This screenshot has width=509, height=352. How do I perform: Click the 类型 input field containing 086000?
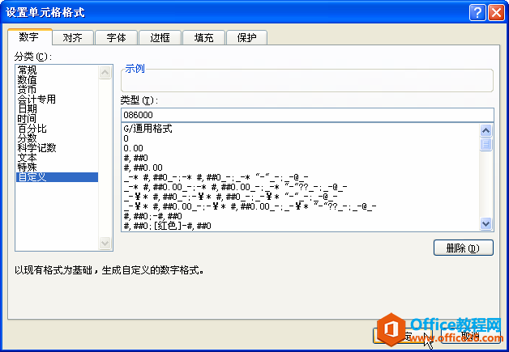pyautogui.click(x=307, y=115)
